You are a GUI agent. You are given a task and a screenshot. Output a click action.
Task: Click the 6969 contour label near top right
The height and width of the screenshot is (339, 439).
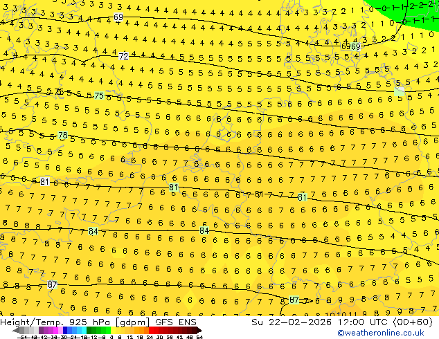(x=351, y=46)
